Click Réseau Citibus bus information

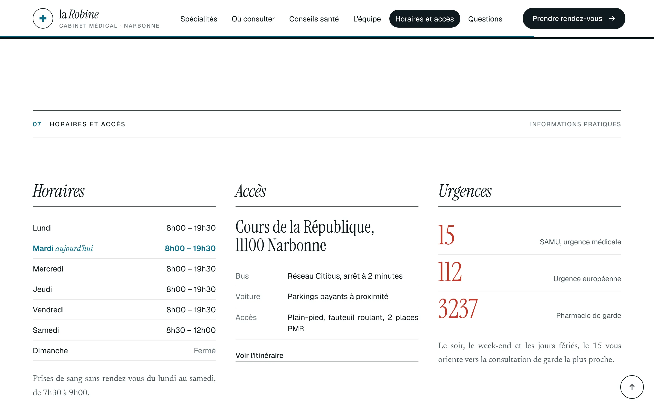point(345,276)
